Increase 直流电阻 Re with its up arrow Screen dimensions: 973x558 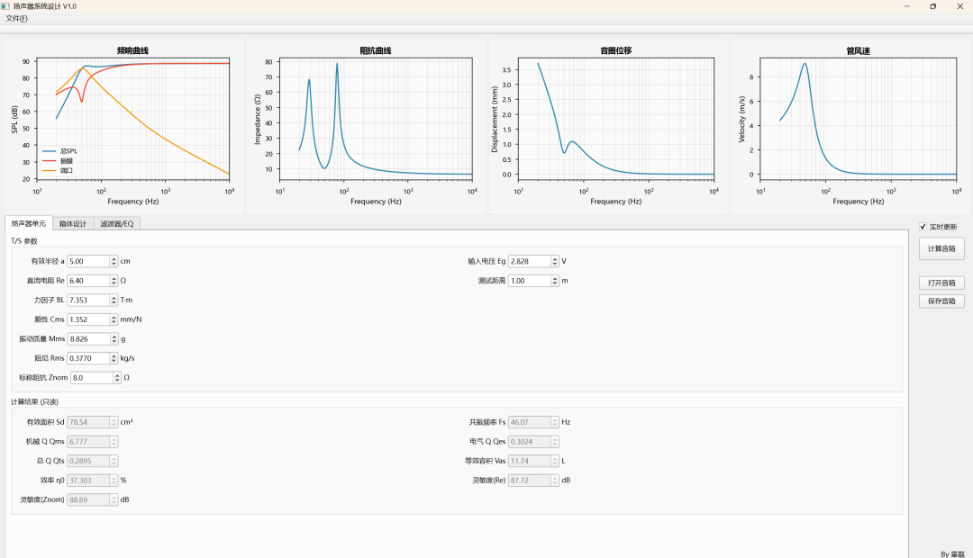(x=114, y=278)
